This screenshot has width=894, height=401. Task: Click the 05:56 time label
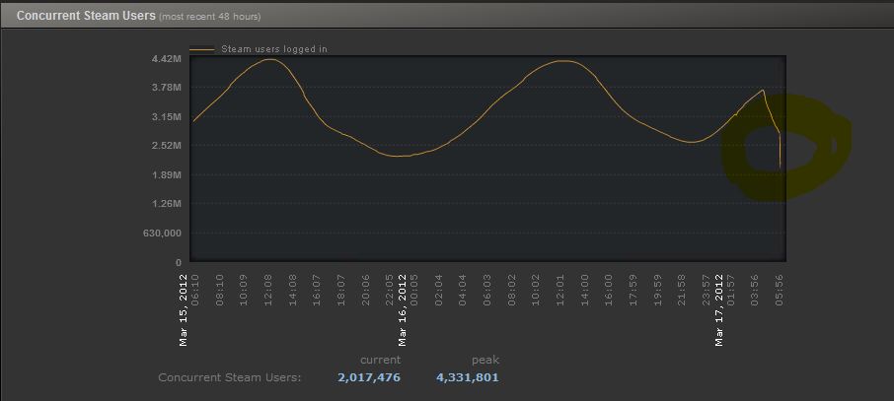[x=780, y=291]
